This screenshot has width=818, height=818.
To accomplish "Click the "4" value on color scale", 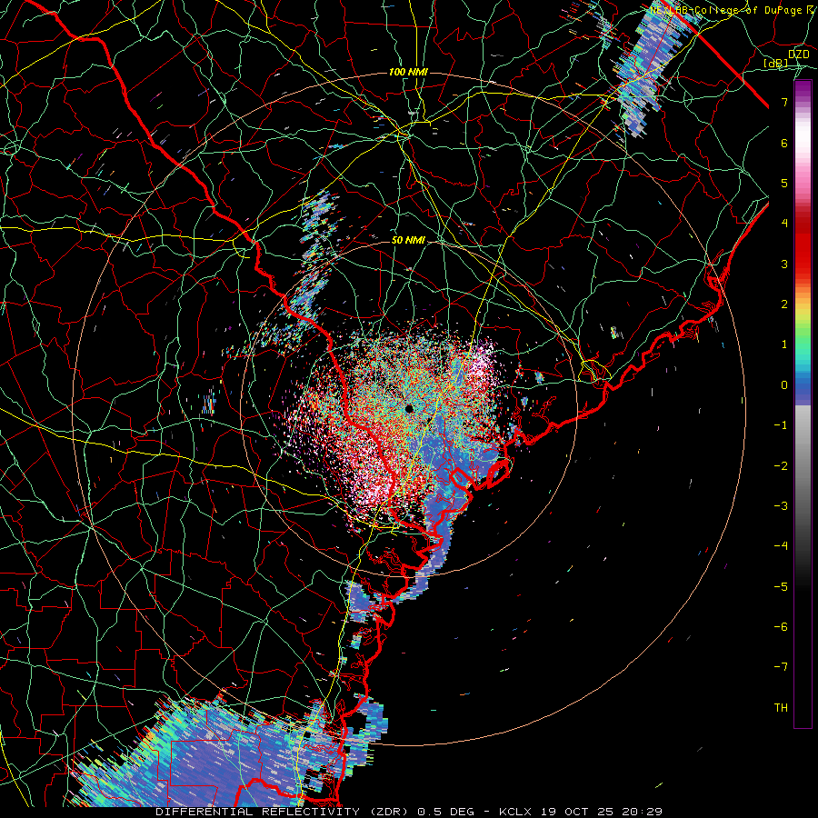I will tap(784, 224).
